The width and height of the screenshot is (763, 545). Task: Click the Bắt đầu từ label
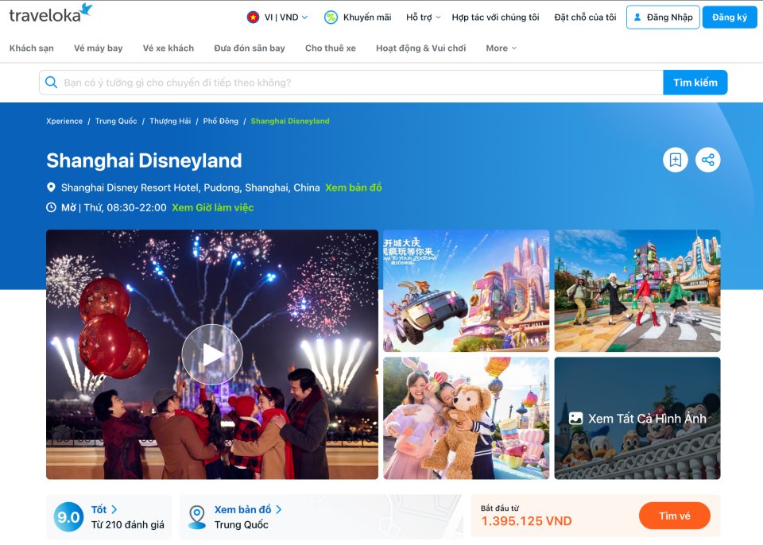(500, 508)
